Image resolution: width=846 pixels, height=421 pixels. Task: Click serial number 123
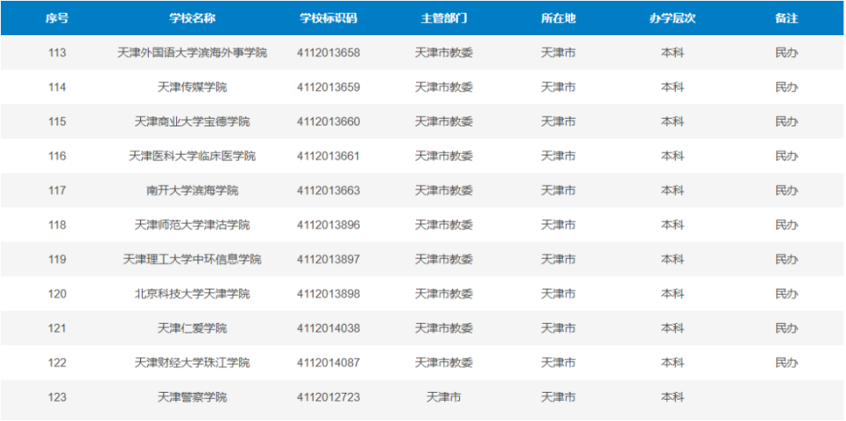(57, 398)
